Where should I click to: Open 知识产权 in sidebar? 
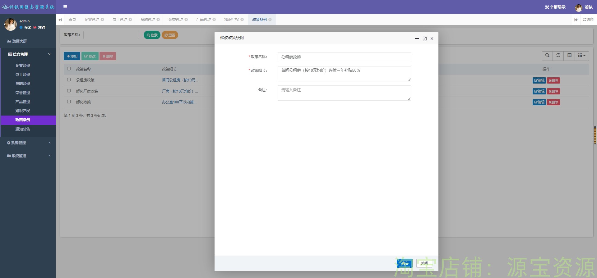[28, 111]
